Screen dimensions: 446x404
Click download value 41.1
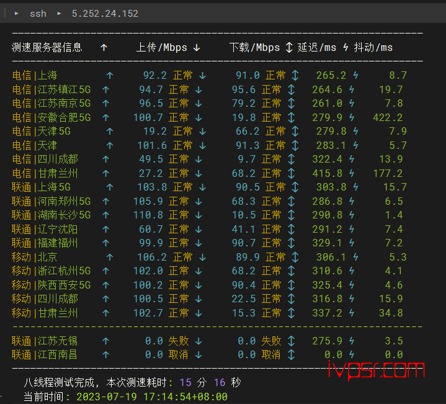(x=244, y=229)
